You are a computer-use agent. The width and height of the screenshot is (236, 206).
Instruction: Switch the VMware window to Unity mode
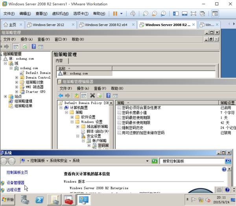[x=202, y=14]
